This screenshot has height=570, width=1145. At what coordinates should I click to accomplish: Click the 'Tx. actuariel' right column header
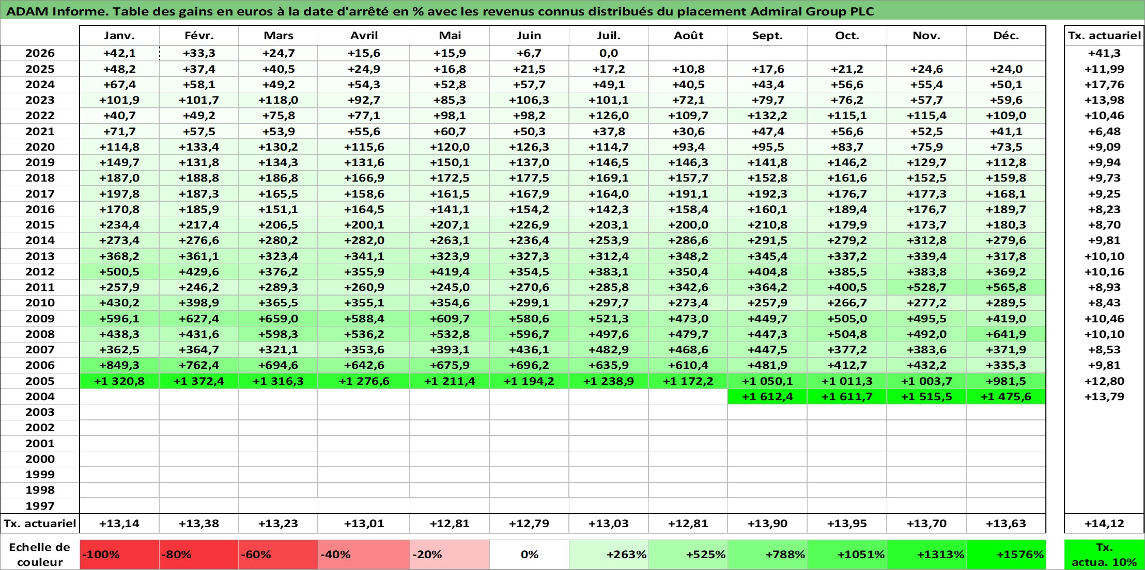pos(1104,36)
